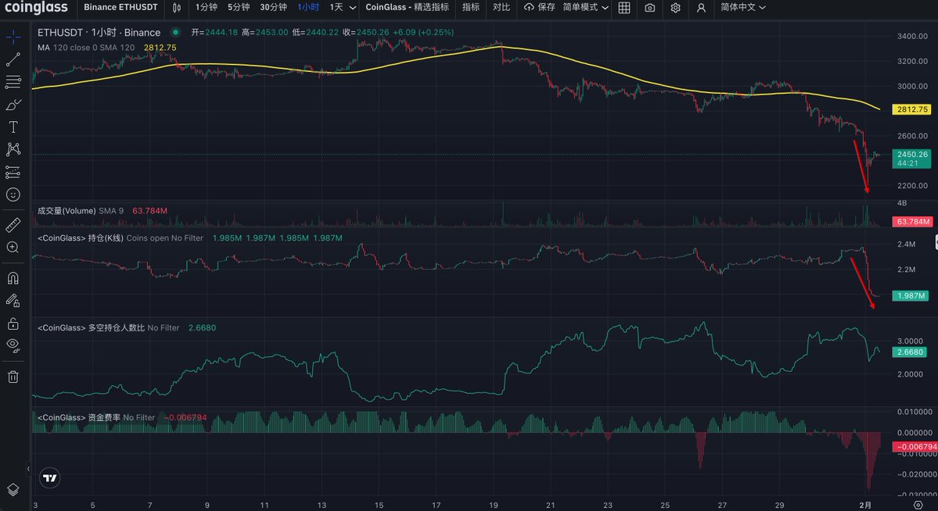The image size is (938, 511).
Task: Hide all drawings with the eye icon
Action: [x=13, y=345]
